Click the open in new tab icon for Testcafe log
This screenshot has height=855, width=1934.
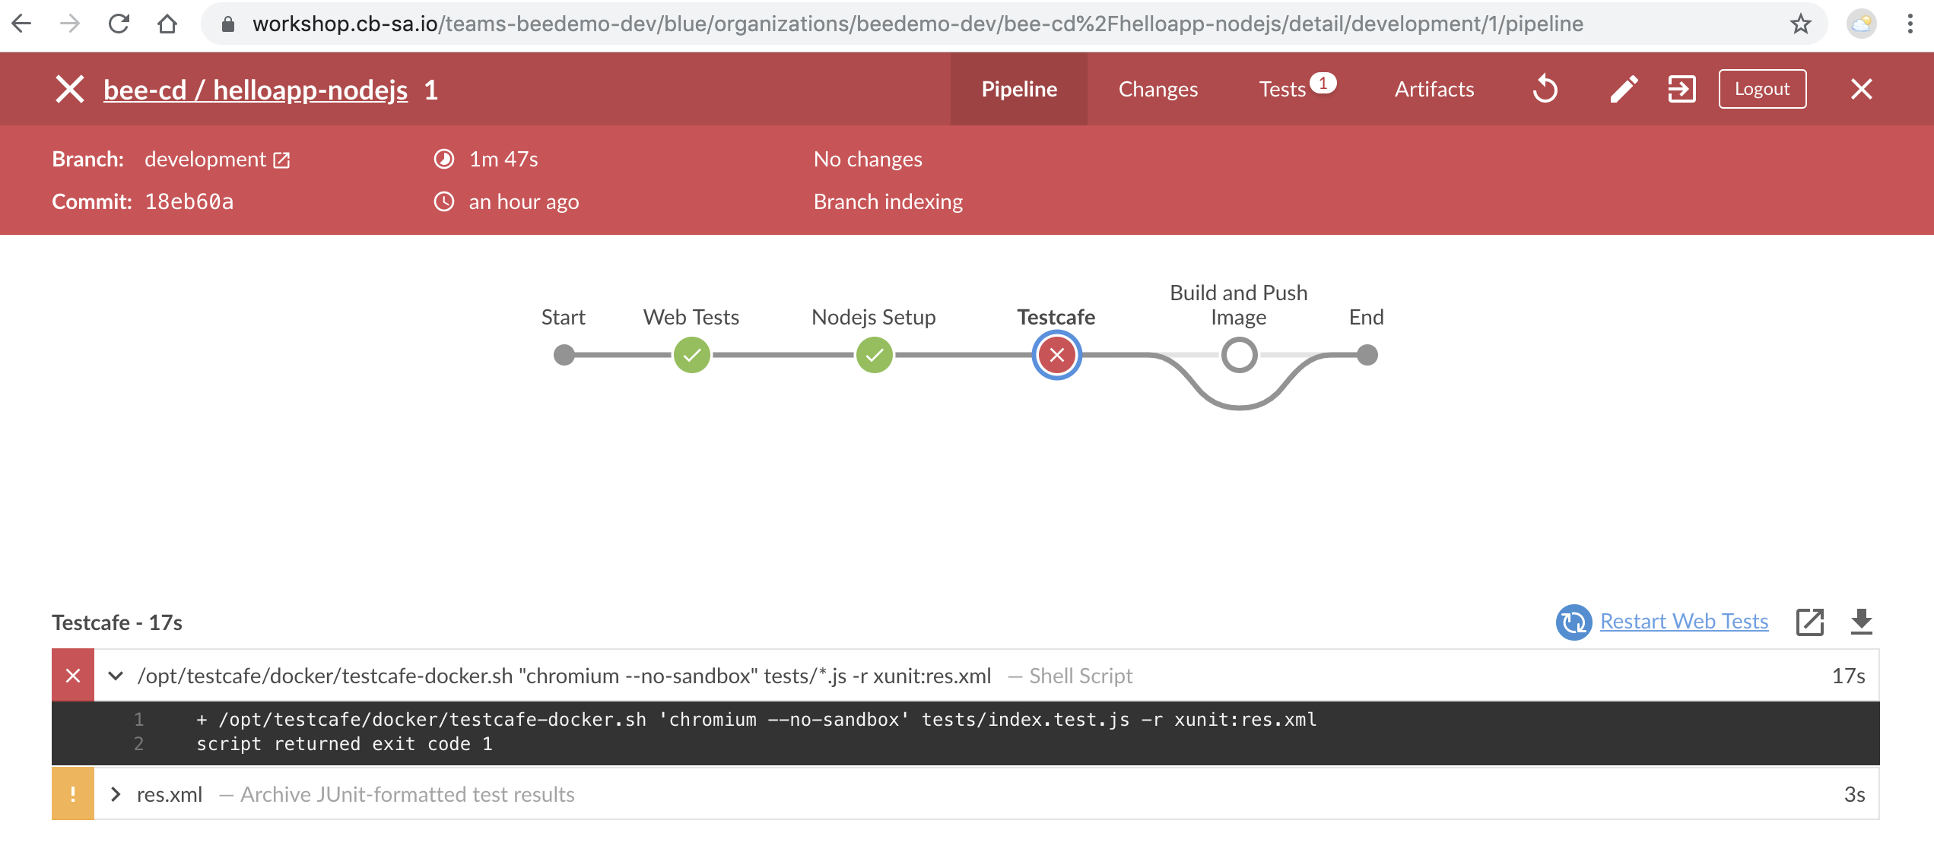tap(1811, 622)
